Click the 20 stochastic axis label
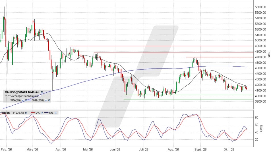 coord(257,139)
